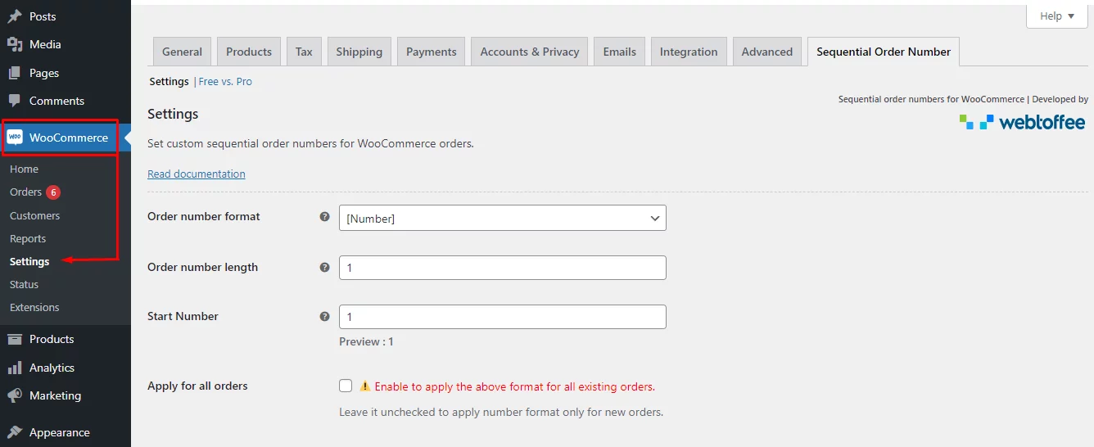
Task: Click help tooltip for Order number format
Action: pyautogui.click(x=325, y=217)
